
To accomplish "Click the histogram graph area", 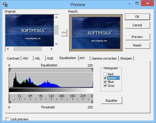I will pos(51,80).
